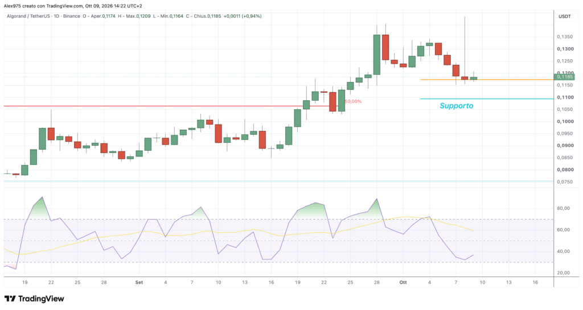Image resolution: width=583 pixels, height=310 pixels.
Task: Click the RSI 80,00 axis label
Action: (563, 208)
